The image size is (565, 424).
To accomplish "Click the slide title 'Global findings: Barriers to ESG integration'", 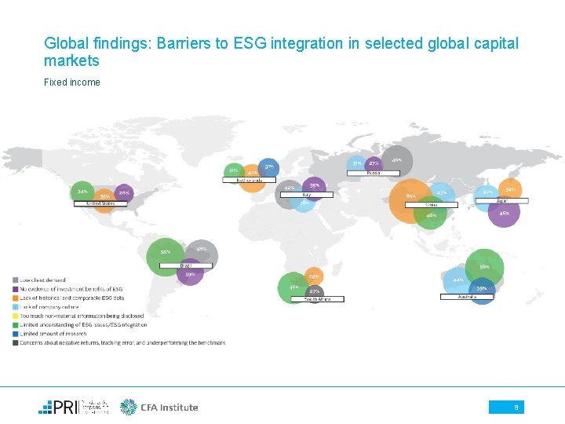I will 281,52.
